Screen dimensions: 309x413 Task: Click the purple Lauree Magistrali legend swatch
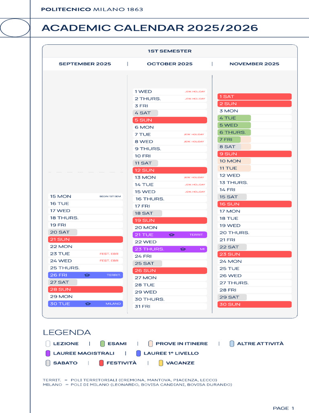coord(47,353)
